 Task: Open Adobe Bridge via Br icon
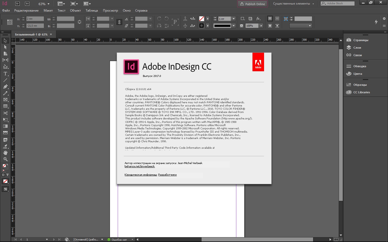point(18,4)
